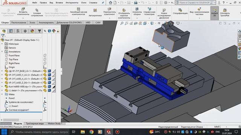
Task: Click the Update SpeedPak button
Action: coord(225,12)
